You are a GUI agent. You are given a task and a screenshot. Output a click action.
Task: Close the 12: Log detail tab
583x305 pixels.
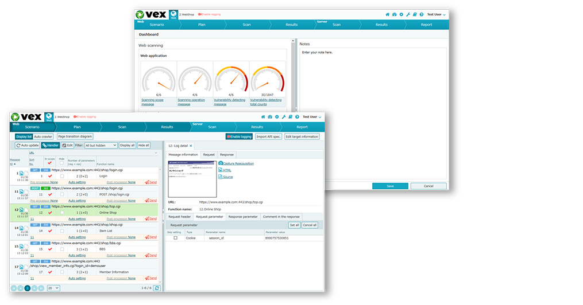pos(191,146)
